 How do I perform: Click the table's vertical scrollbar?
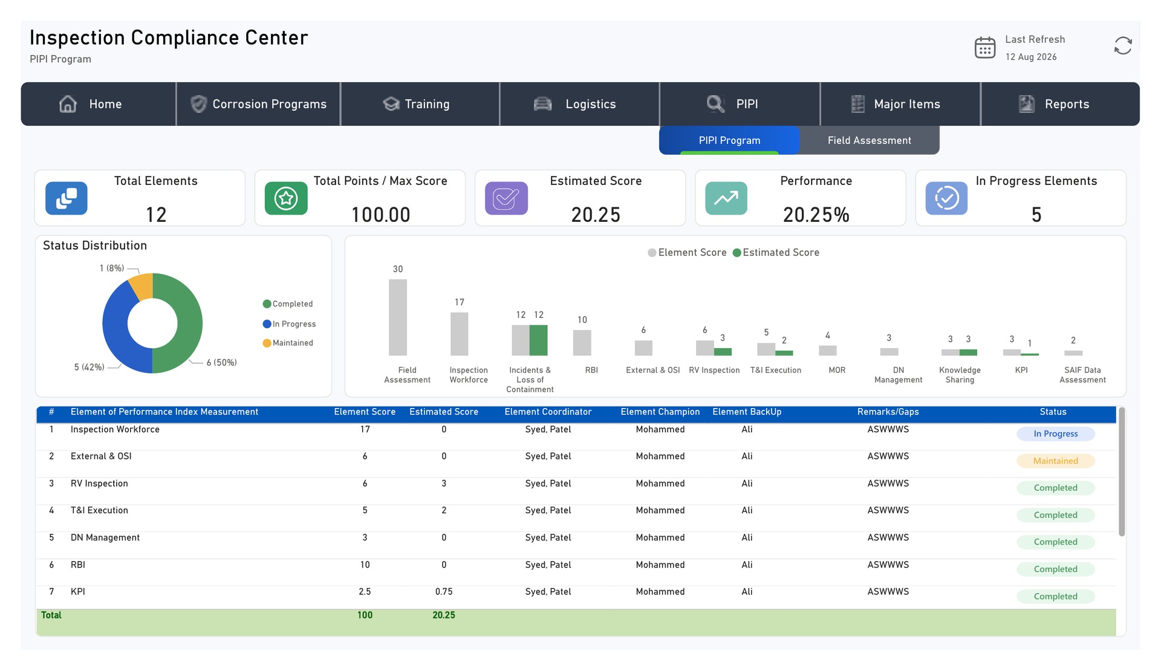coord(1122,472)
